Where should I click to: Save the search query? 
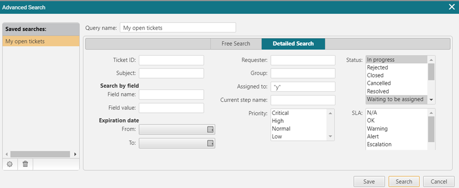369,181
